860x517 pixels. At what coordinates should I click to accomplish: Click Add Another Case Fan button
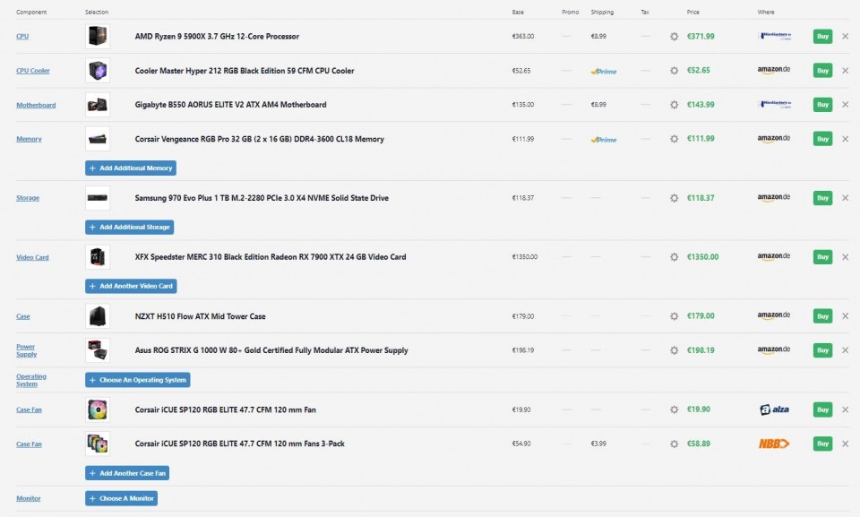[127, 473]
